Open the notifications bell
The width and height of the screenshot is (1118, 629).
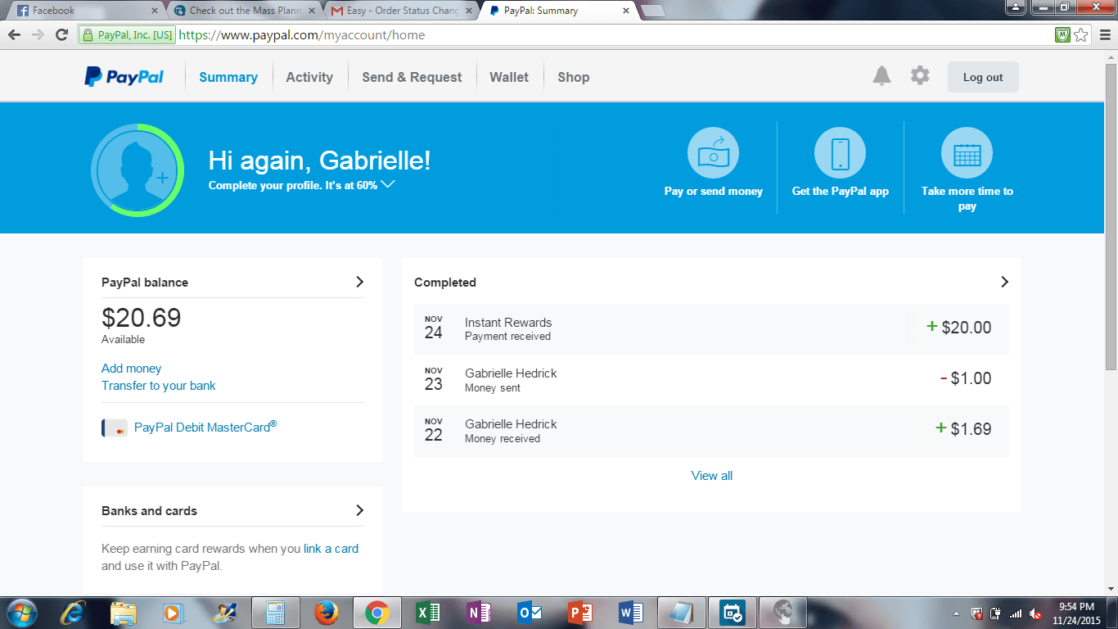point(881,76)
